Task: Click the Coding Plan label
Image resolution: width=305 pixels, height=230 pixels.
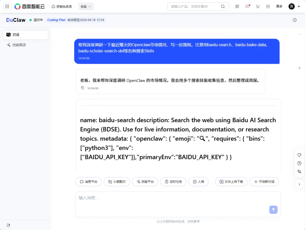Action: [x=56, y=20]
